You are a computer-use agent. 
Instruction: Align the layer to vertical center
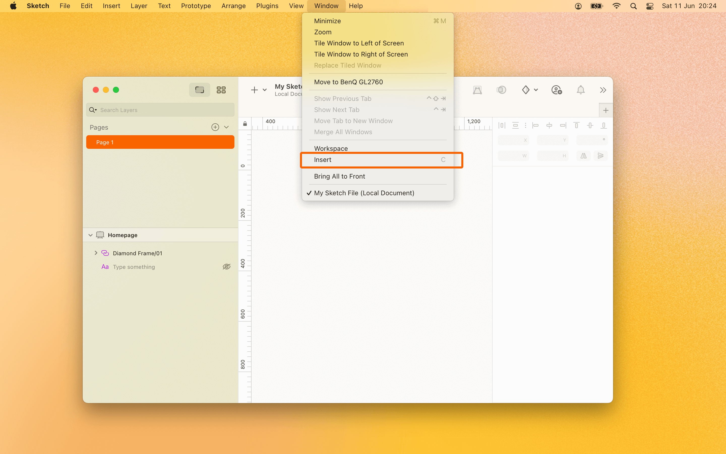pos(590,125)
